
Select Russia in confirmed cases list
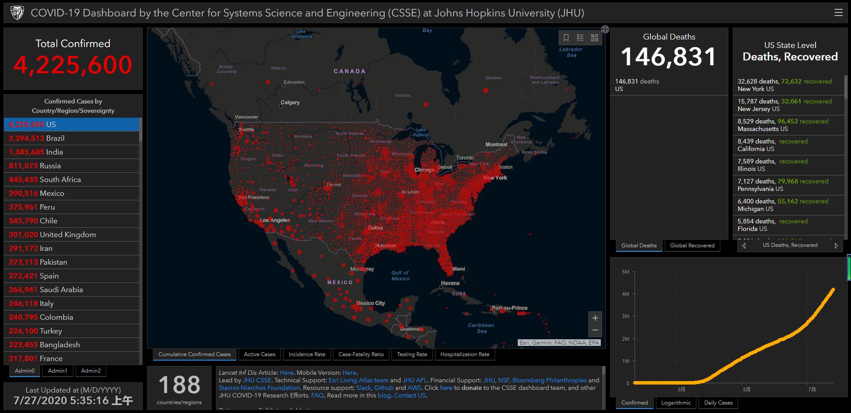click(72, 166)
